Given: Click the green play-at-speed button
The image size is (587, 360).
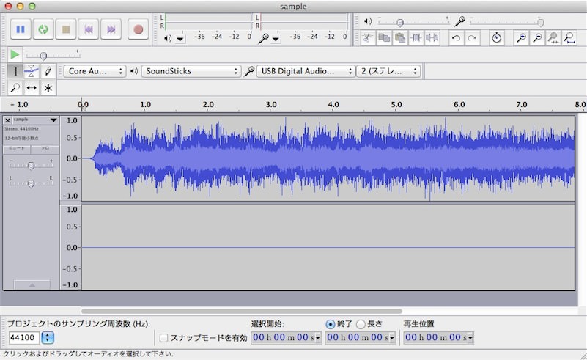Looking at the screenshot, I should pos(15,55).
